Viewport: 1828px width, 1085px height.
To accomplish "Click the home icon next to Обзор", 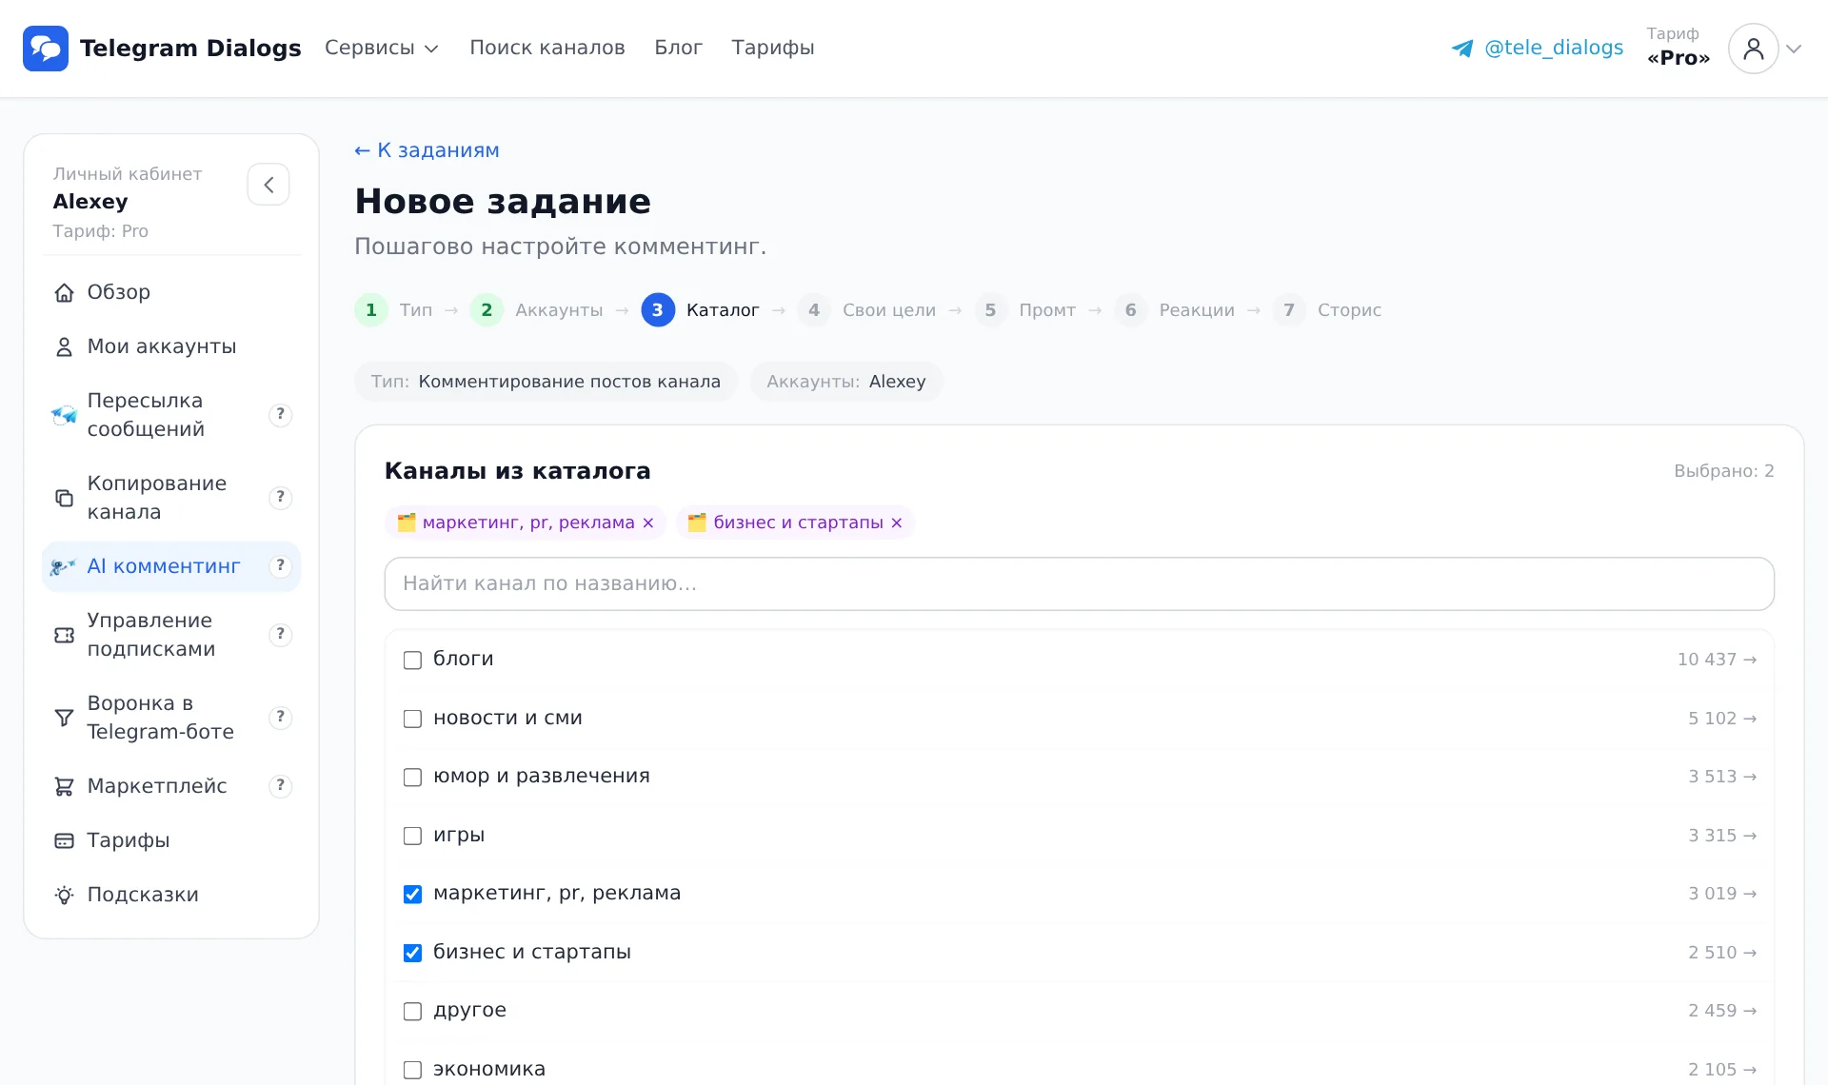I will (64, 293).
